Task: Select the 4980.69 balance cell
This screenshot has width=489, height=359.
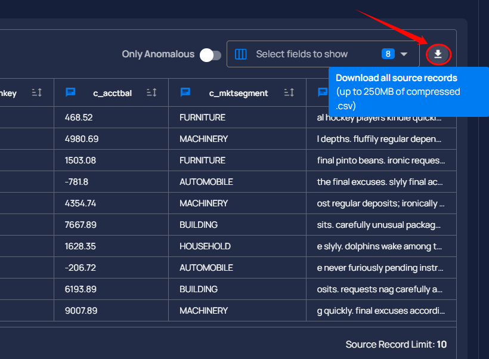Action: click(x=111, y=139)
